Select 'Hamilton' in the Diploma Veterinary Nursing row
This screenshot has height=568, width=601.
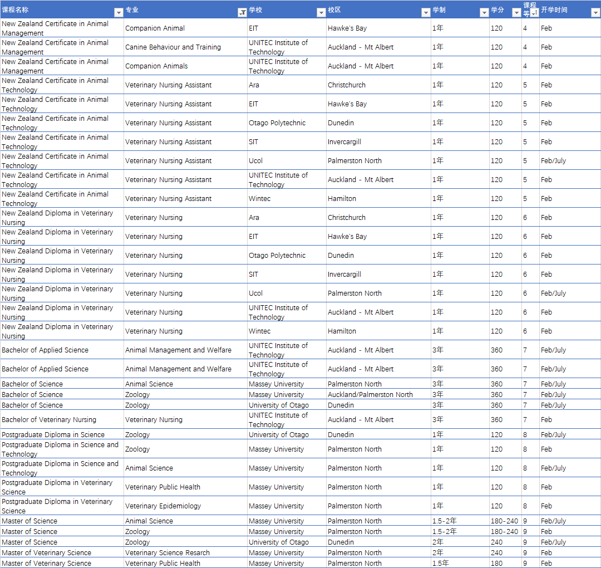378,331
